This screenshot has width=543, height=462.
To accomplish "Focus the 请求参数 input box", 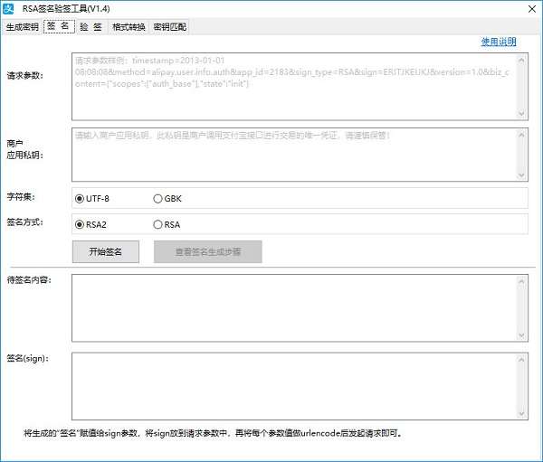I will click(x=300, y=87).
